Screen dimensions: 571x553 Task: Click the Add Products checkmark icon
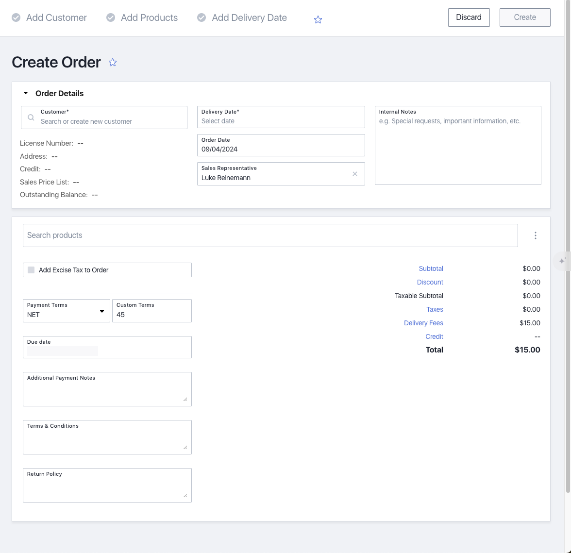(111, 17)
